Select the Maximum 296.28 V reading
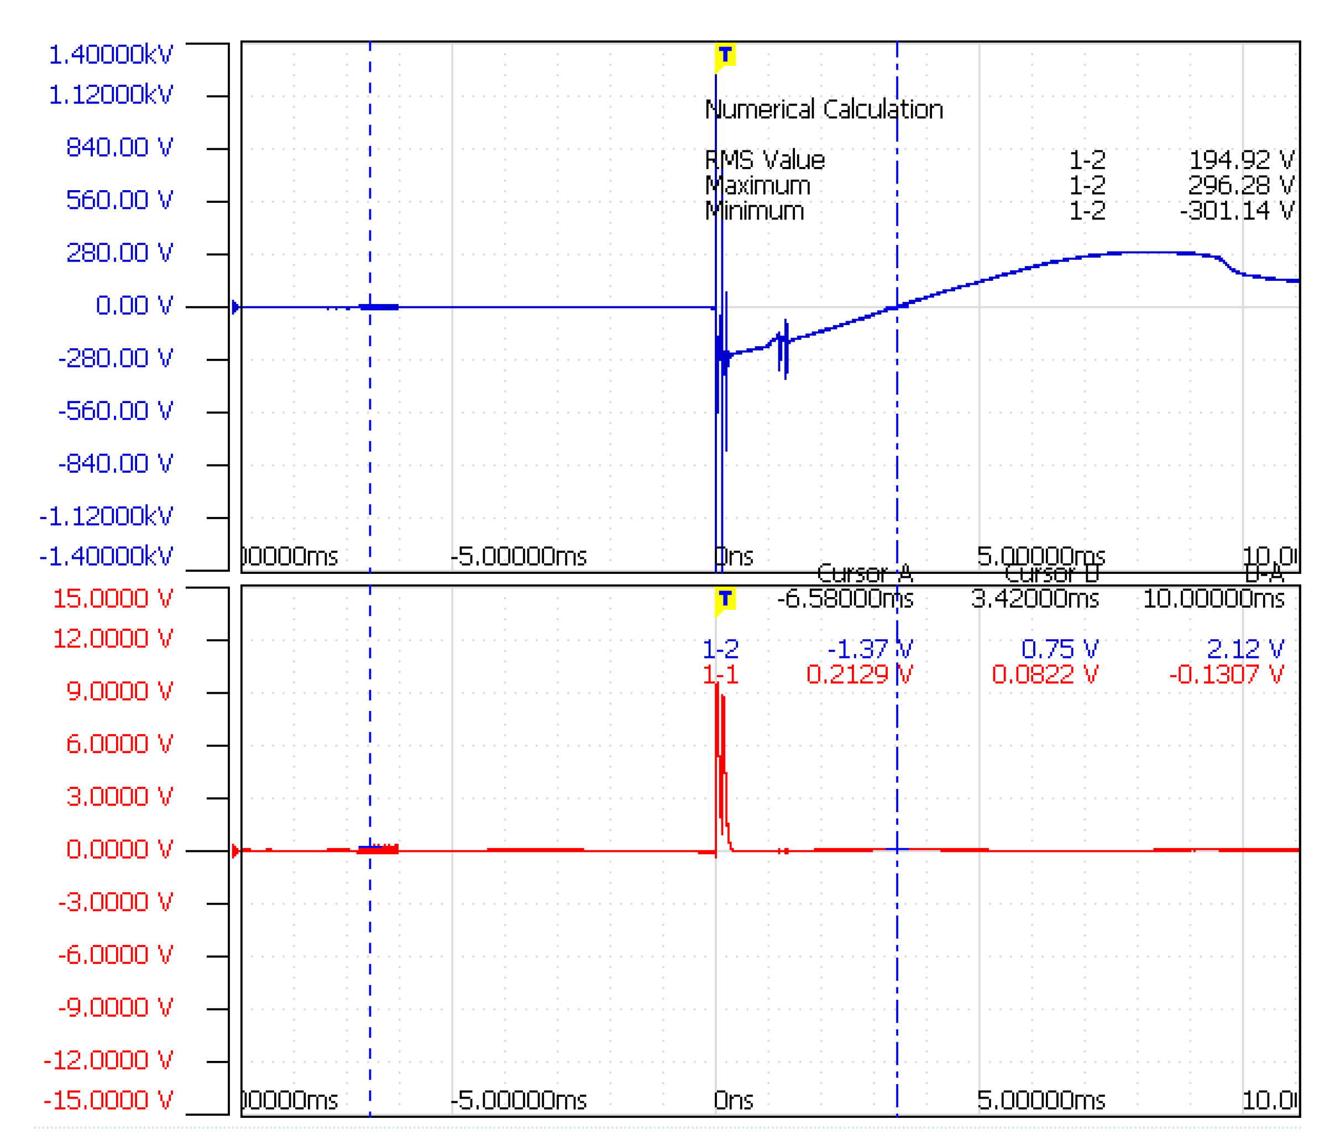 (x=1241, y=186)
